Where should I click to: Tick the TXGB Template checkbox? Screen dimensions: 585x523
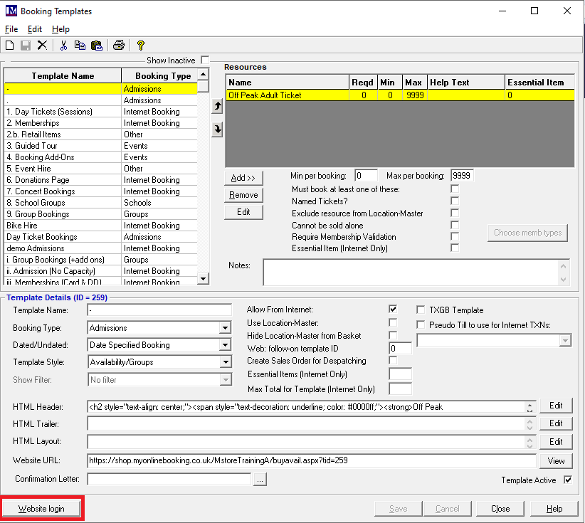(x=421, y=310)
